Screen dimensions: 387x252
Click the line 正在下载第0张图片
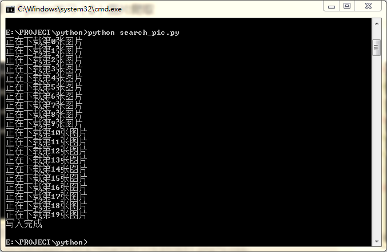(43, 42)
